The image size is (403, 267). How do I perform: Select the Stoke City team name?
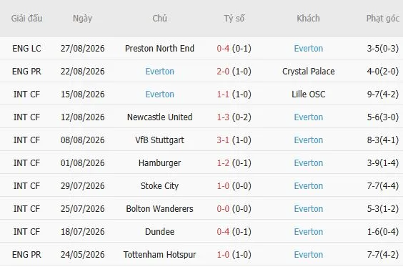[159, 186]
